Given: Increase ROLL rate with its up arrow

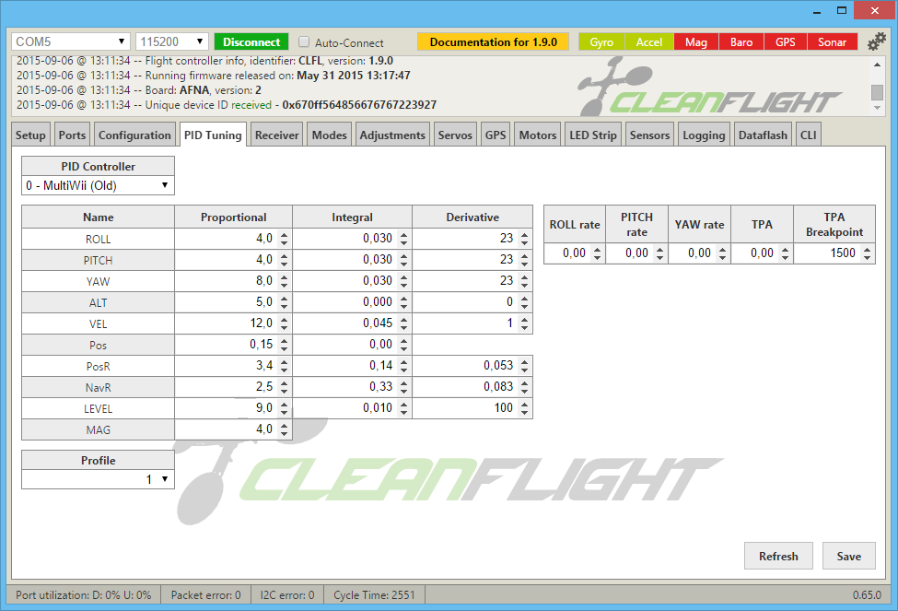Looking at the screenshot, I should click(x=597, y=250).
